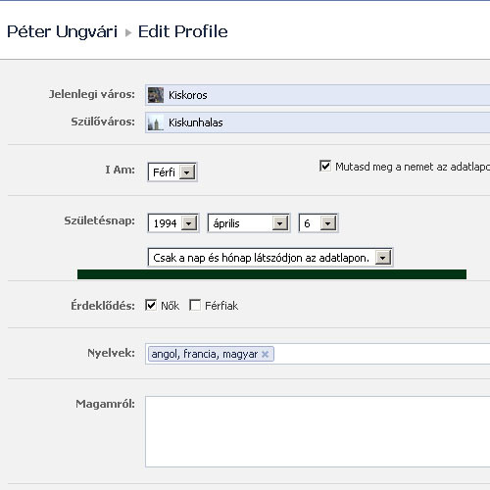Remove the angol, francia, magyar language tag

[266, 354]
